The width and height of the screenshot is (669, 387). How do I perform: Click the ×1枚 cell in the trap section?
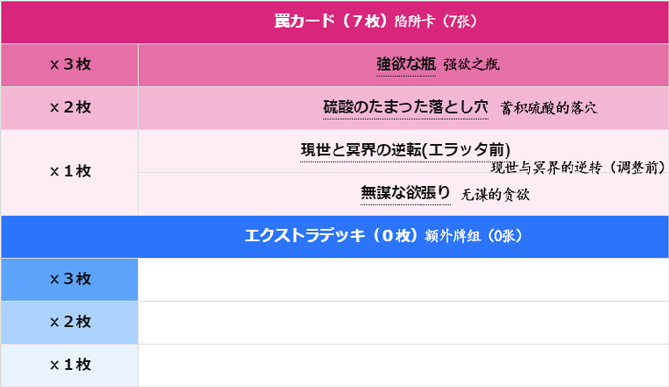(x=69, y=171)
